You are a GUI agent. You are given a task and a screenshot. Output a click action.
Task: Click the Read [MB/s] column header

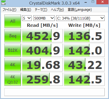coord(42,25)
